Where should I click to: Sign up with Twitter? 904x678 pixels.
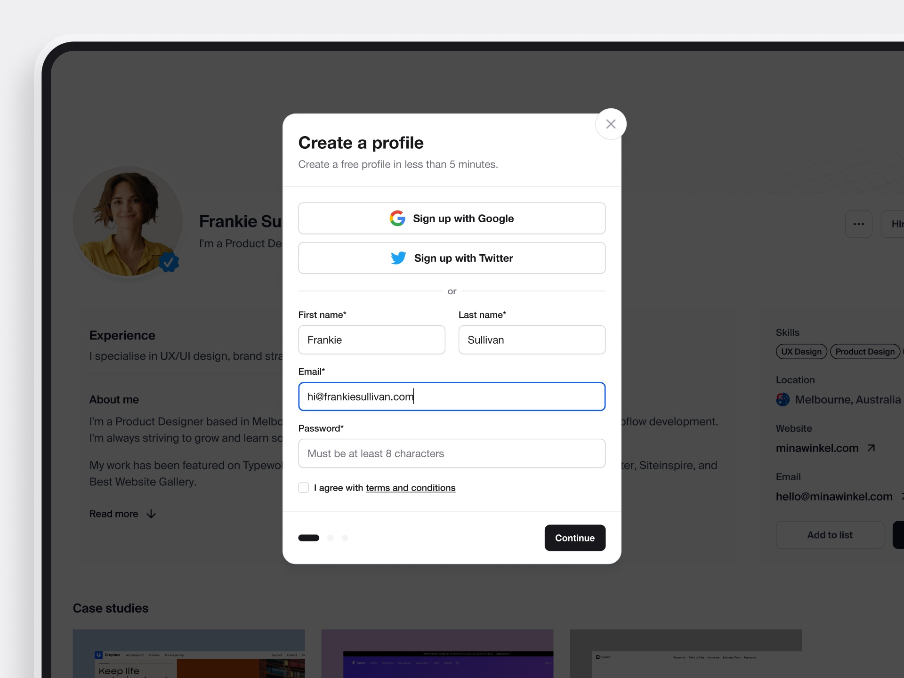452,258
